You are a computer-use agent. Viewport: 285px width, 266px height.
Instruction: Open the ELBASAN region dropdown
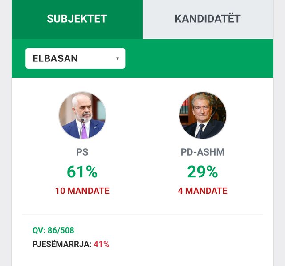click(x=75, y=58)
